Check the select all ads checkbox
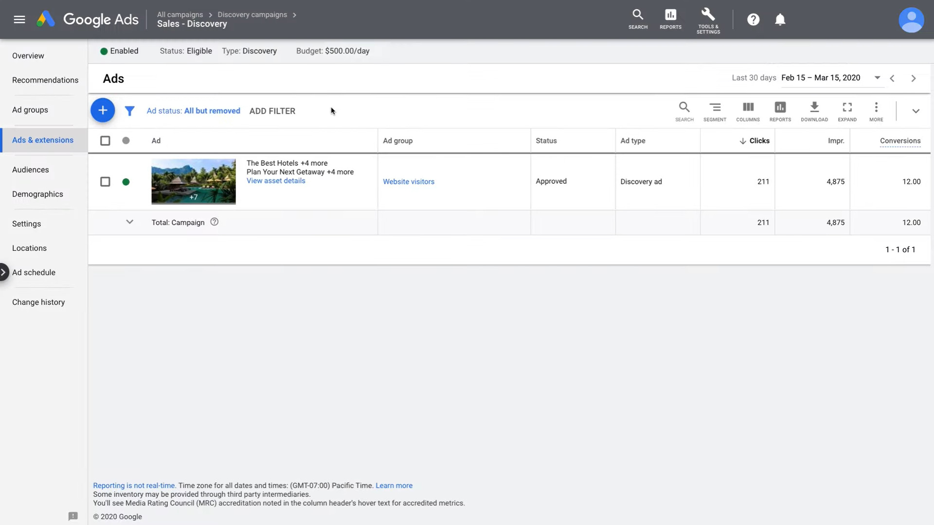The width and height of the screenshot is (934, 525). 105,140
